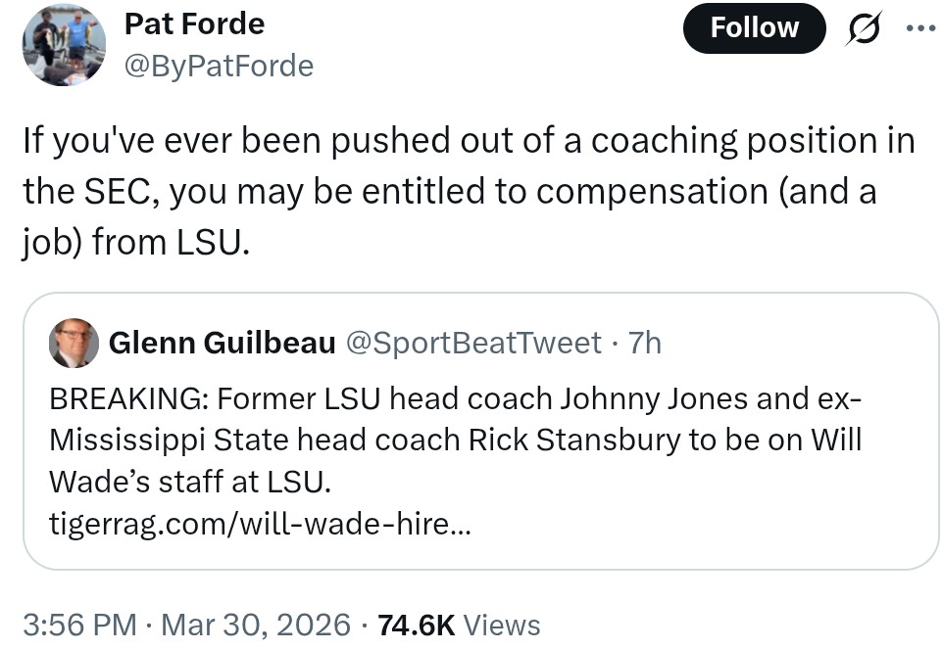The width and height of the screenshot is (942, 650).
Task: Open the tigerrag.com/will-wade-hire link
Action: (260, 525)
